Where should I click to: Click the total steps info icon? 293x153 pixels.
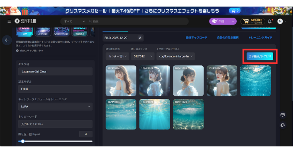point(17,51)
